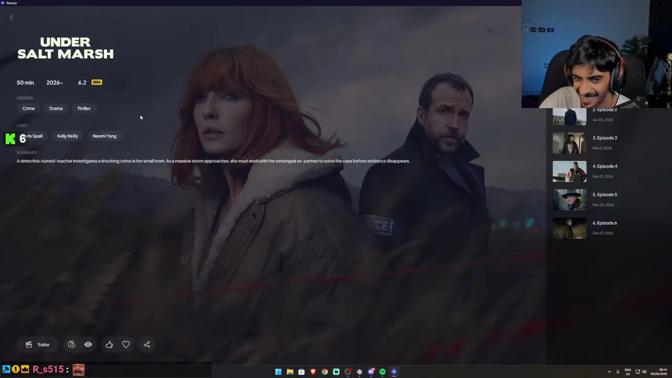
Task: Click the '50 min' runtime text
Action: [25, 82]
